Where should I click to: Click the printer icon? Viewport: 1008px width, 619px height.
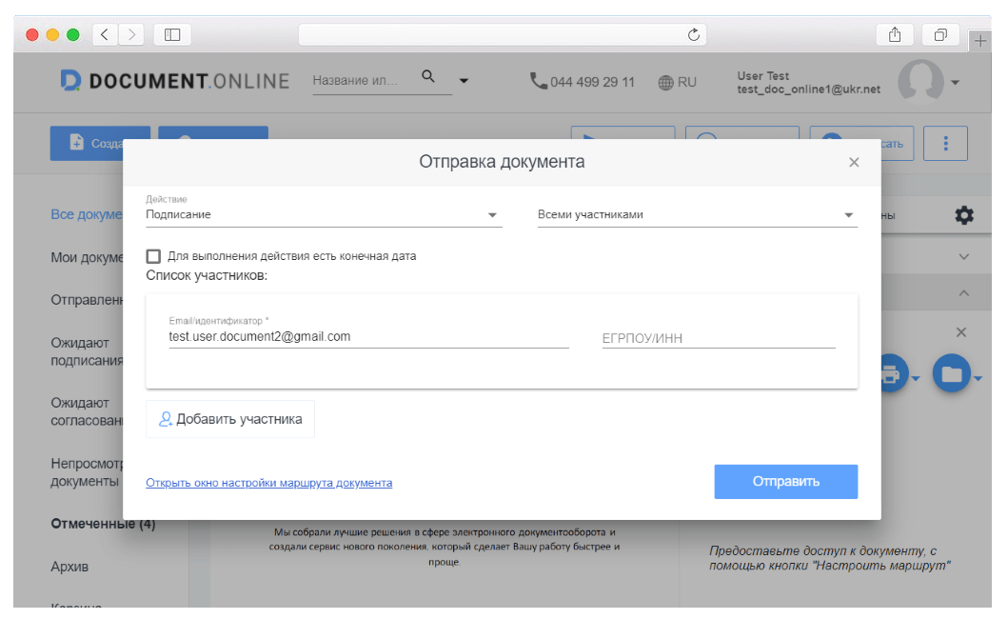point(891,374)
